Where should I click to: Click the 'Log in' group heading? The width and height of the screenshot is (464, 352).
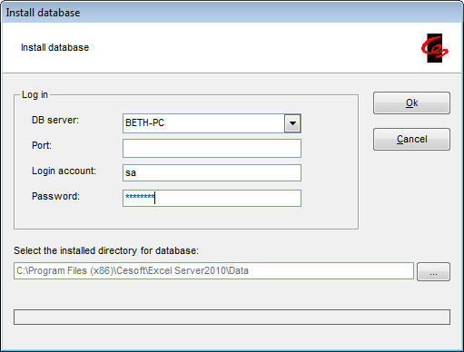35,94
